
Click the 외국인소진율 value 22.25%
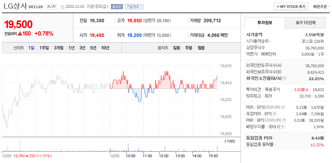pyautogui.click(x=316, y=78)
